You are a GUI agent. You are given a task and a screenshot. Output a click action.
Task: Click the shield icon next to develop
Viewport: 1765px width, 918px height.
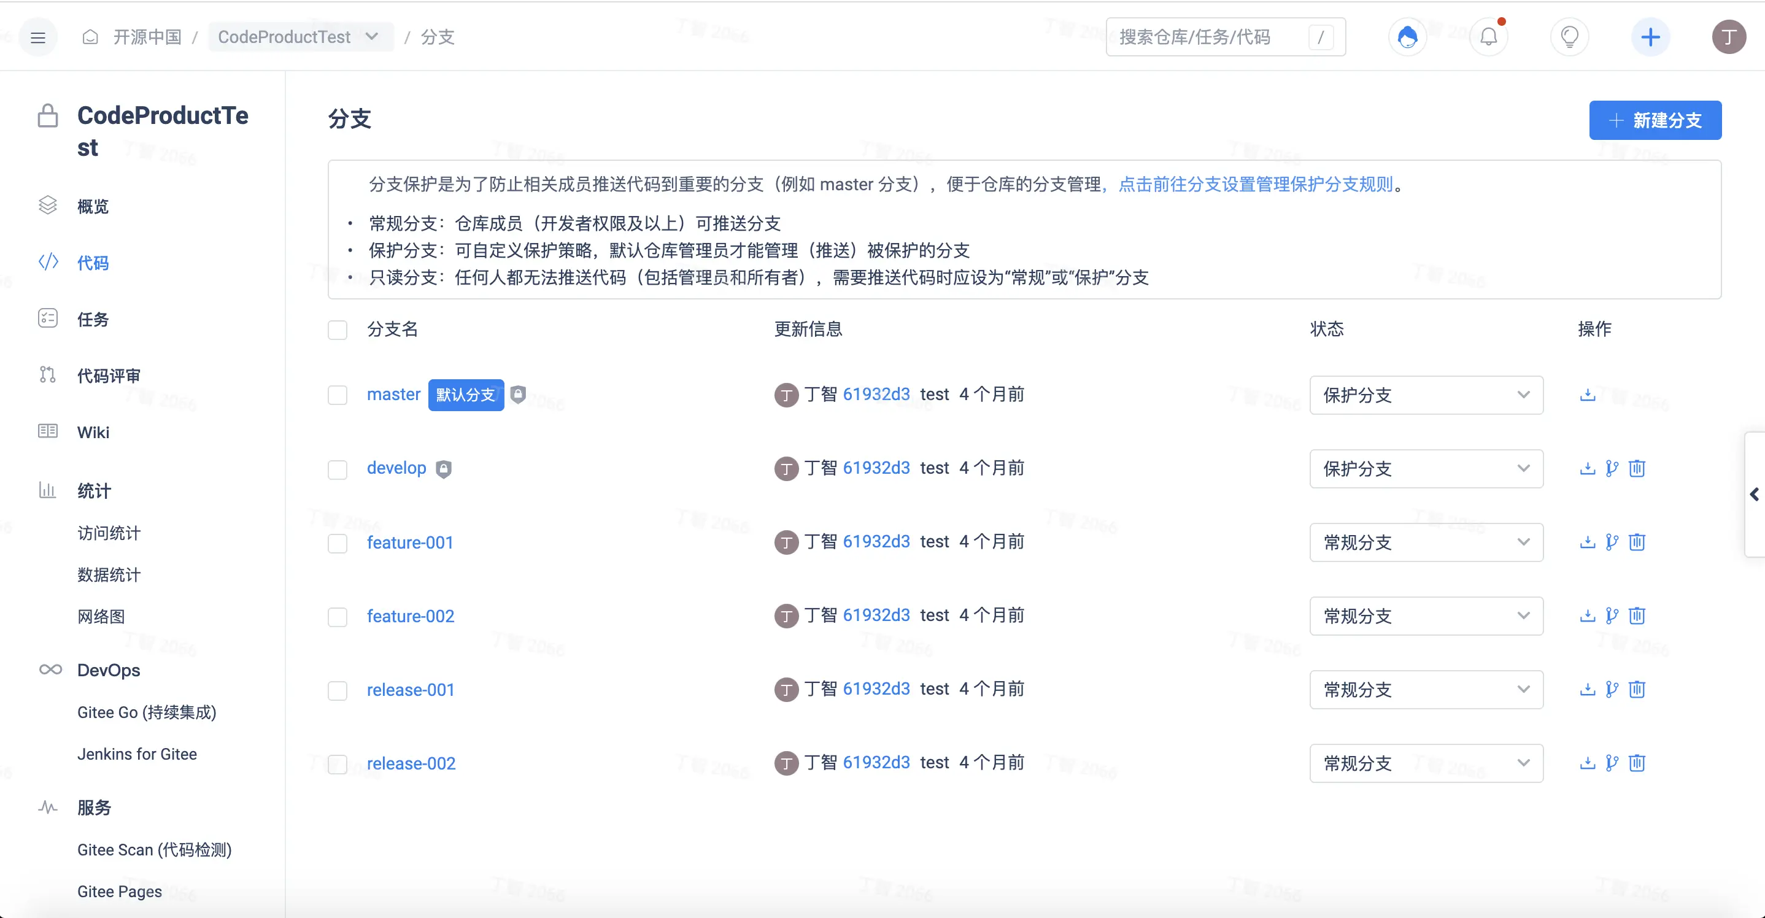click(444, 469)
